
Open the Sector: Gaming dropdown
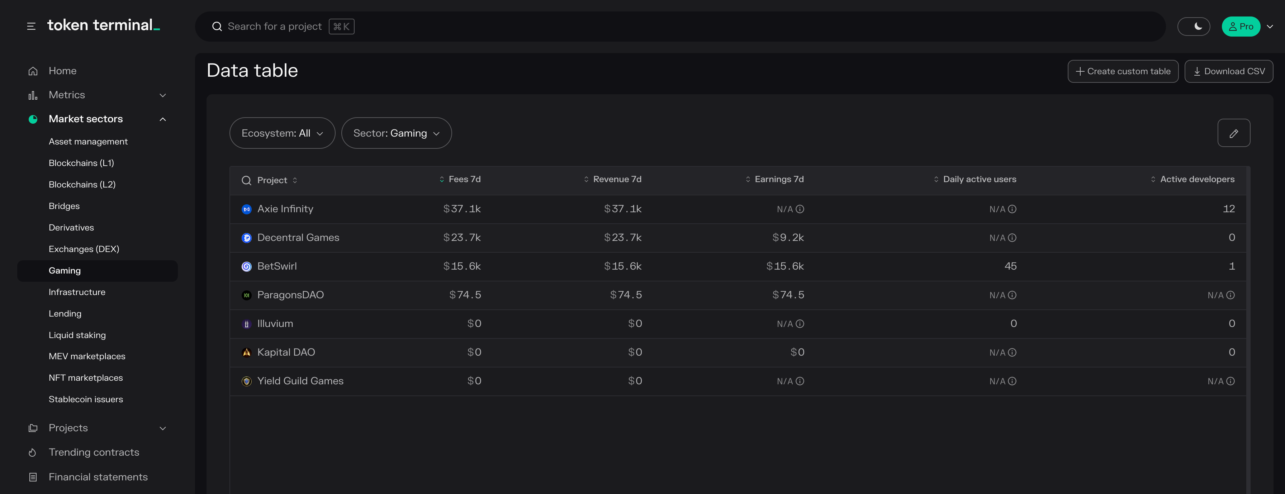coord(396,133)
